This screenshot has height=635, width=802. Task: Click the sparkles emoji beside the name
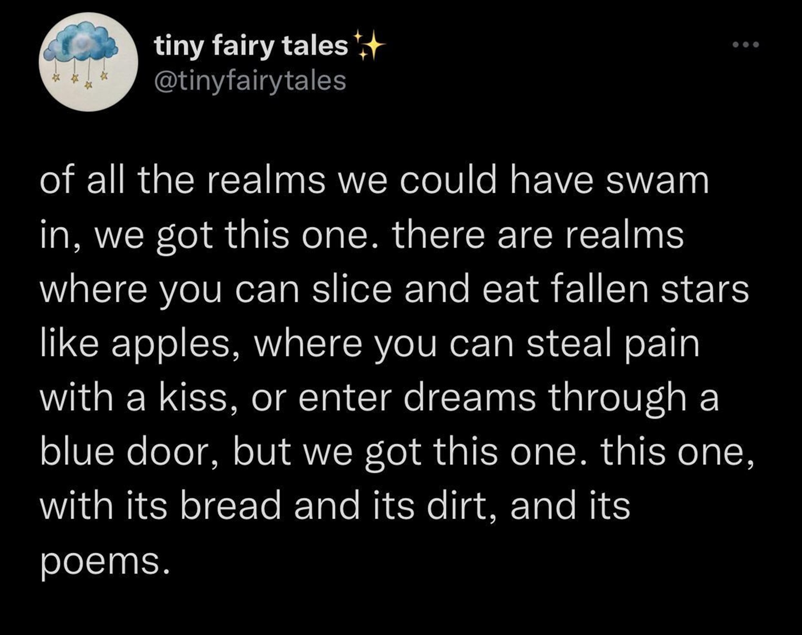368,45
